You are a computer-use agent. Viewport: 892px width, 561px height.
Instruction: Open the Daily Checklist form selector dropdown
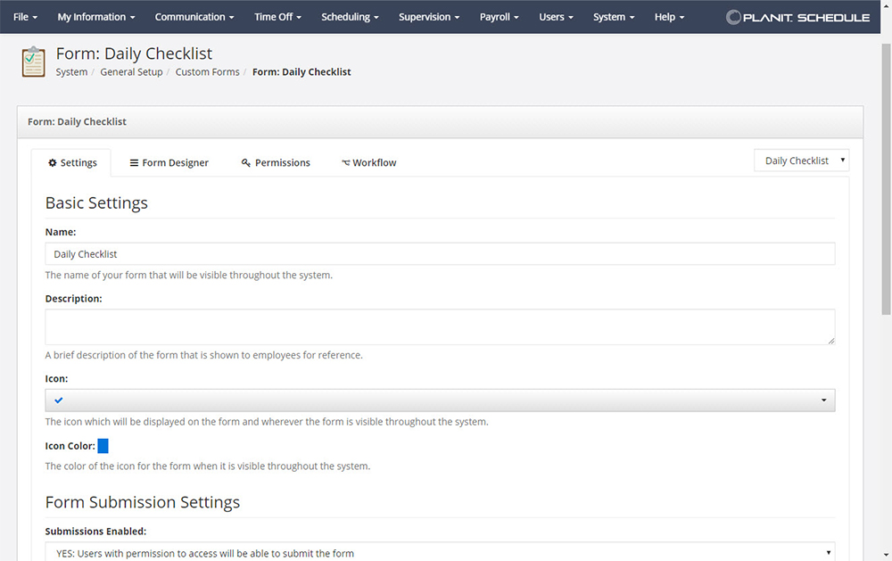[800, 161]
